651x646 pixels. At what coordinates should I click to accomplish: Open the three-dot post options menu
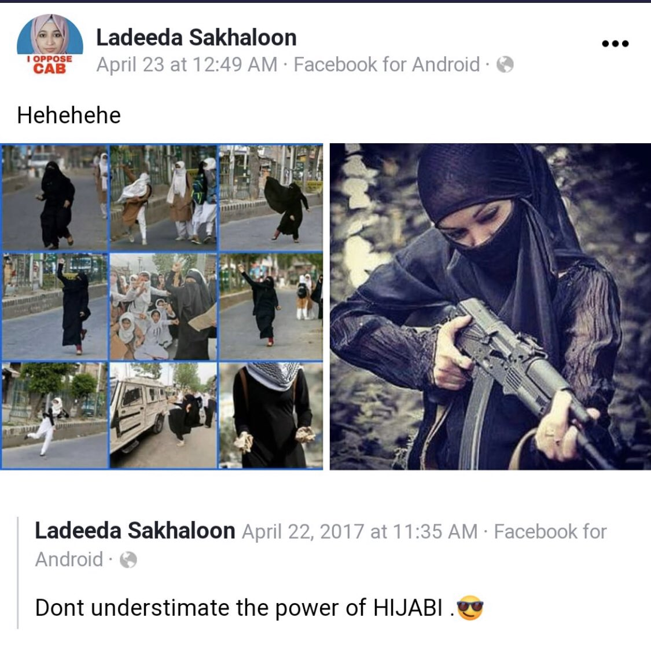(x=615, y=43)
